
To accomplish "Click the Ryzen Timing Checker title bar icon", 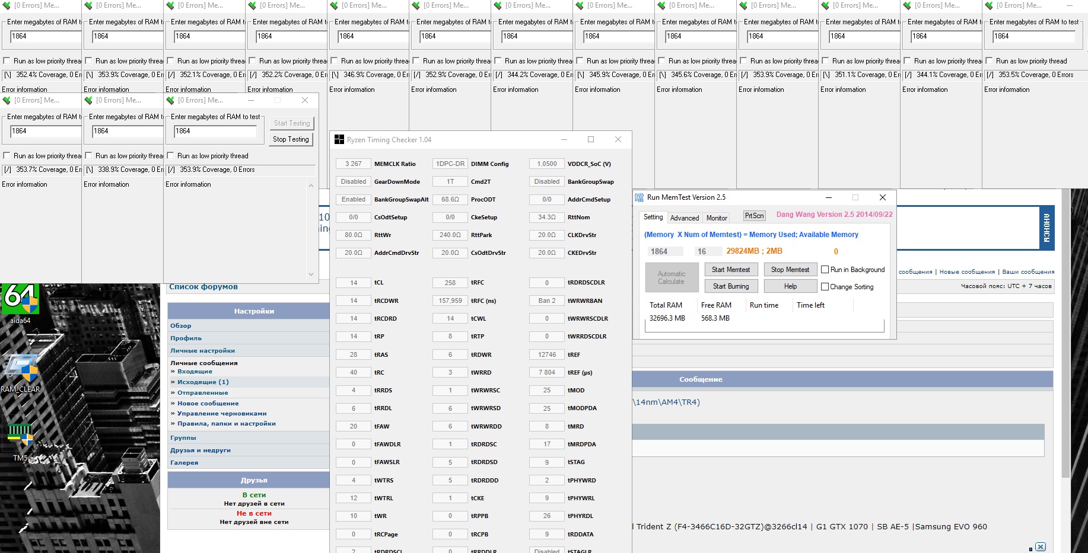I will click(339, 139).
